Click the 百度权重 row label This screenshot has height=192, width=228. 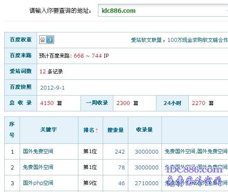coord(20,40)
